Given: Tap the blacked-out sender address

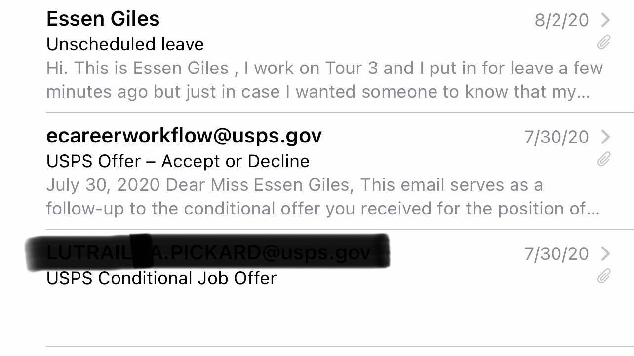Looking at the screenshot, I should pos(207,252).
